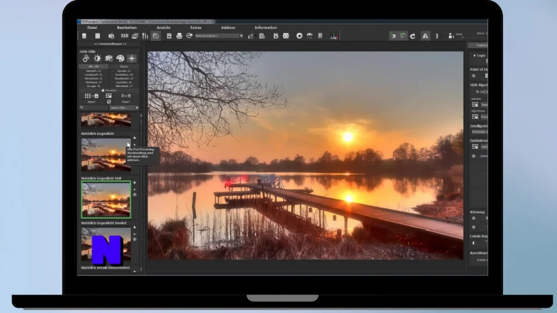
Task: Toggle the real-time clock icon
Action: point(403,36)
